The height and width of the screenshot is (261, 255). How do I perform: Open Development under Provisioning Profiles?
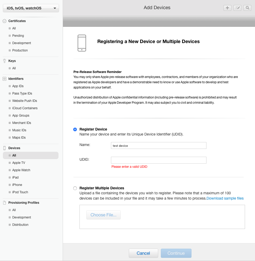(22, 217)
